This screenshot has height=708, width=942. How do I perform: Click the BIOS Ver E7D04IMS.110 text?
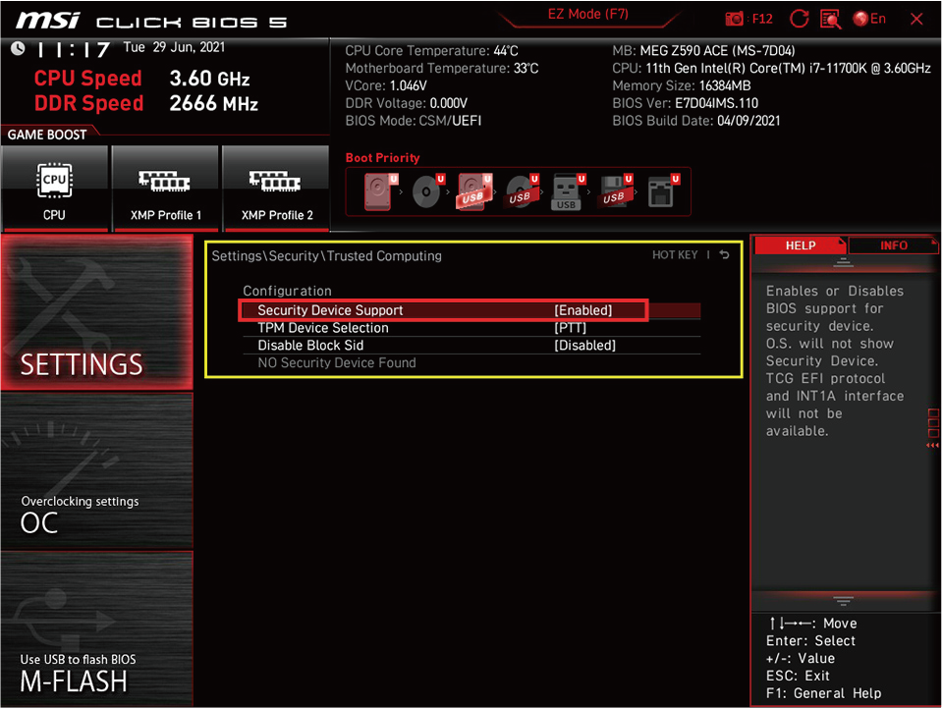(685, 103)
